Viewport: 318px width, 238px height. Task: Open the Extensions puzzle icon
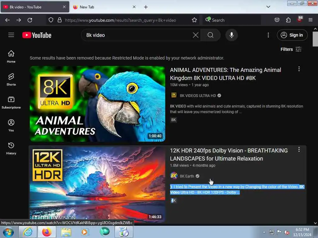coord(288,20)
